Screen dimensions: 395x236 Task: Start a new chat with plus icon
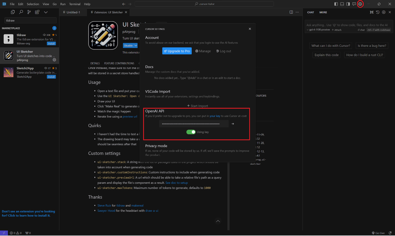384,12
